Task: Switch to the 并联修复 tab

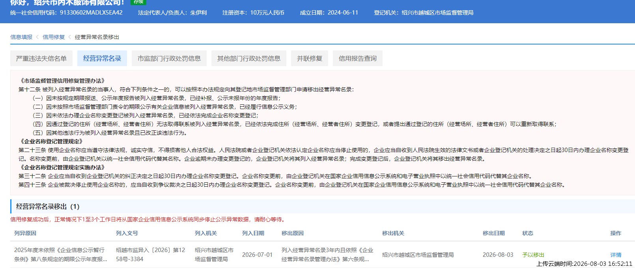Action: tap(310, 58)
